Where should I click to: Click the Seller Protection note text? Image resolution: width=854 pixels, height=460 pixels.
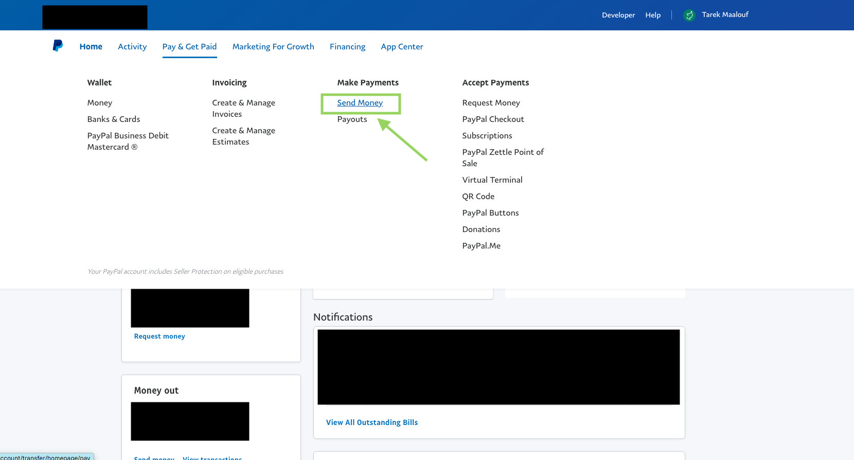(186, 271)
